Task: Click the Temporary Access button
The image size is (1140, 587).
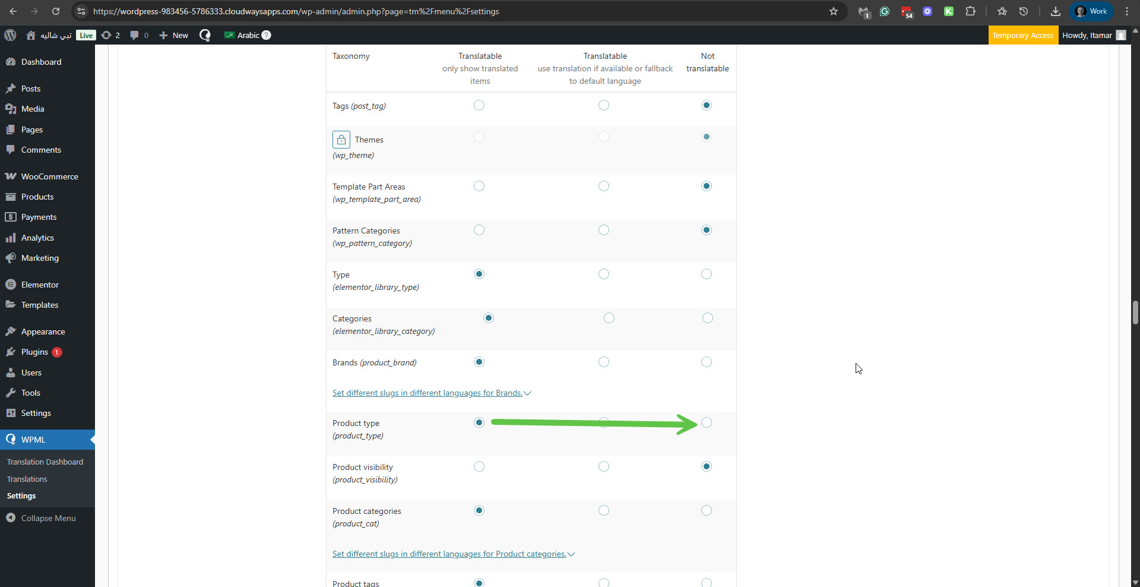Action: [x=1022, y=35]
